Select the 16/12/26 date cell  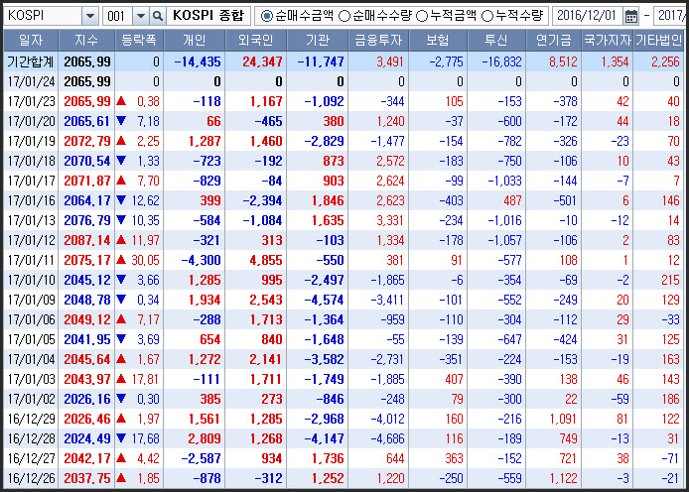31,478
